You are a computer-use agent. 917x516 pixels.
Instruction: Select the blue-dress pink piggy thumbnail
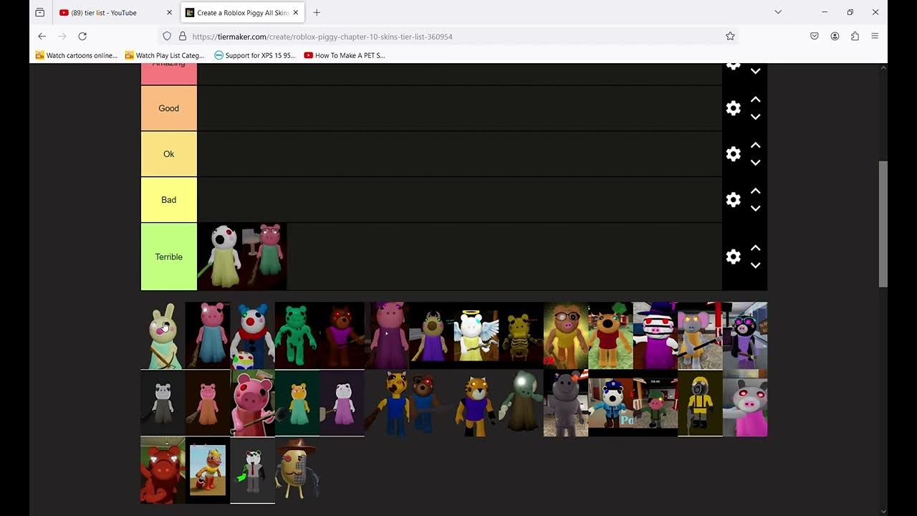(x=208, y=335)
